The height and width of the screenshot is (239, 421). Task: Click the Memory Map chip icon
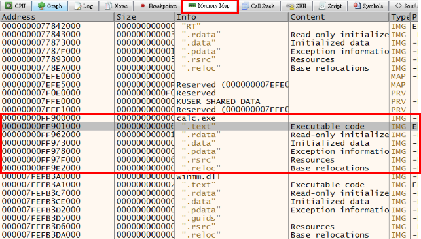192,5
